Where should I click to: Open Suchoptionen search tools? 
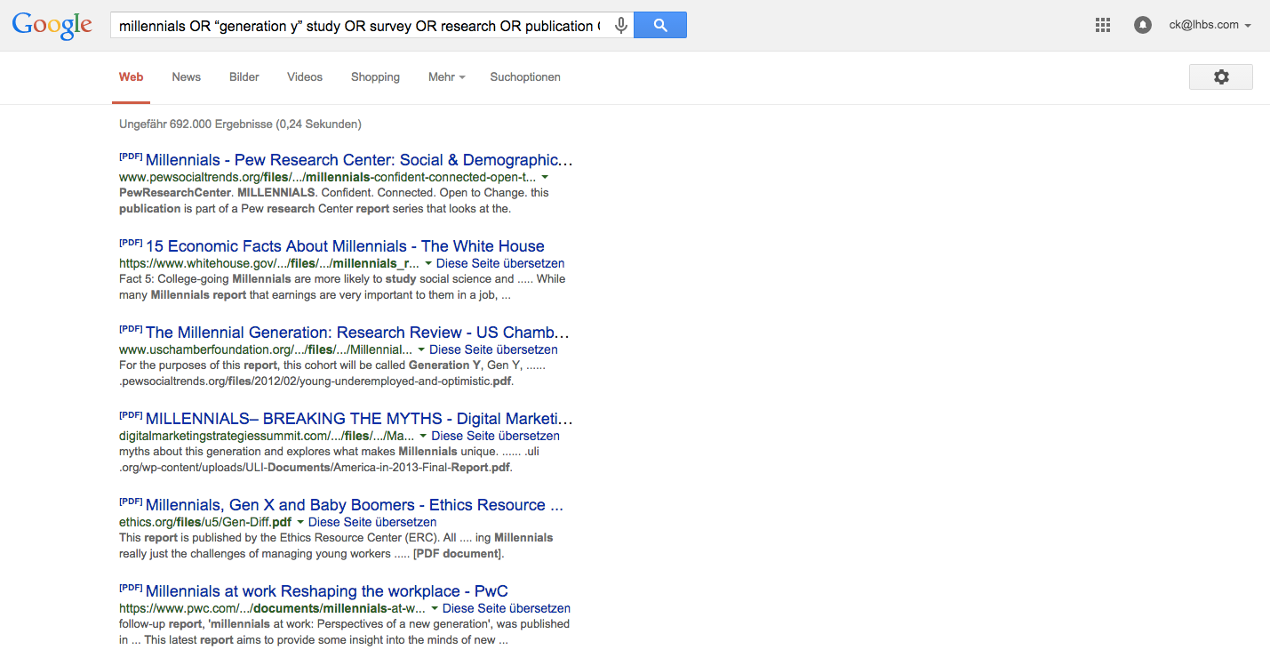pyautogui.click(x=525, y=77)
